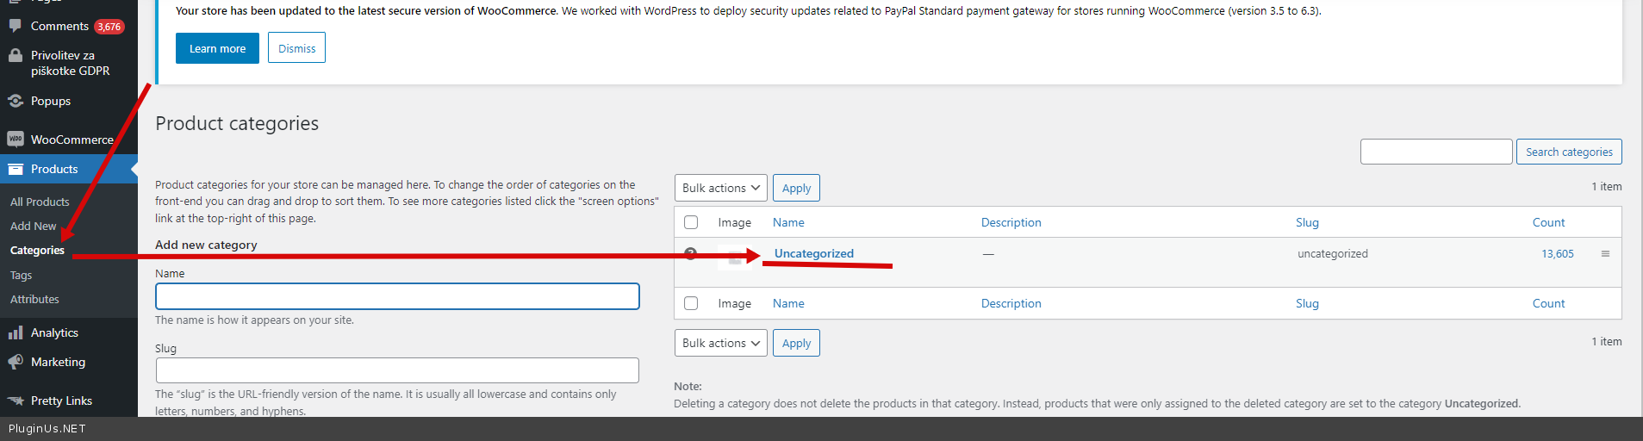This screenshot has width=1643, height=441.
Task: Dismiss the WooCommerce update notice
Action: (296, 48)
